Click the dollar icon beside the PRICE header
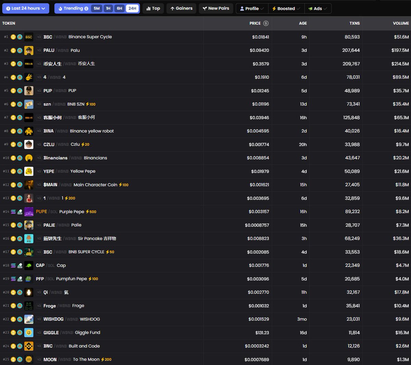This screenshot has width=411, height=365. click(x=266, y=23)
